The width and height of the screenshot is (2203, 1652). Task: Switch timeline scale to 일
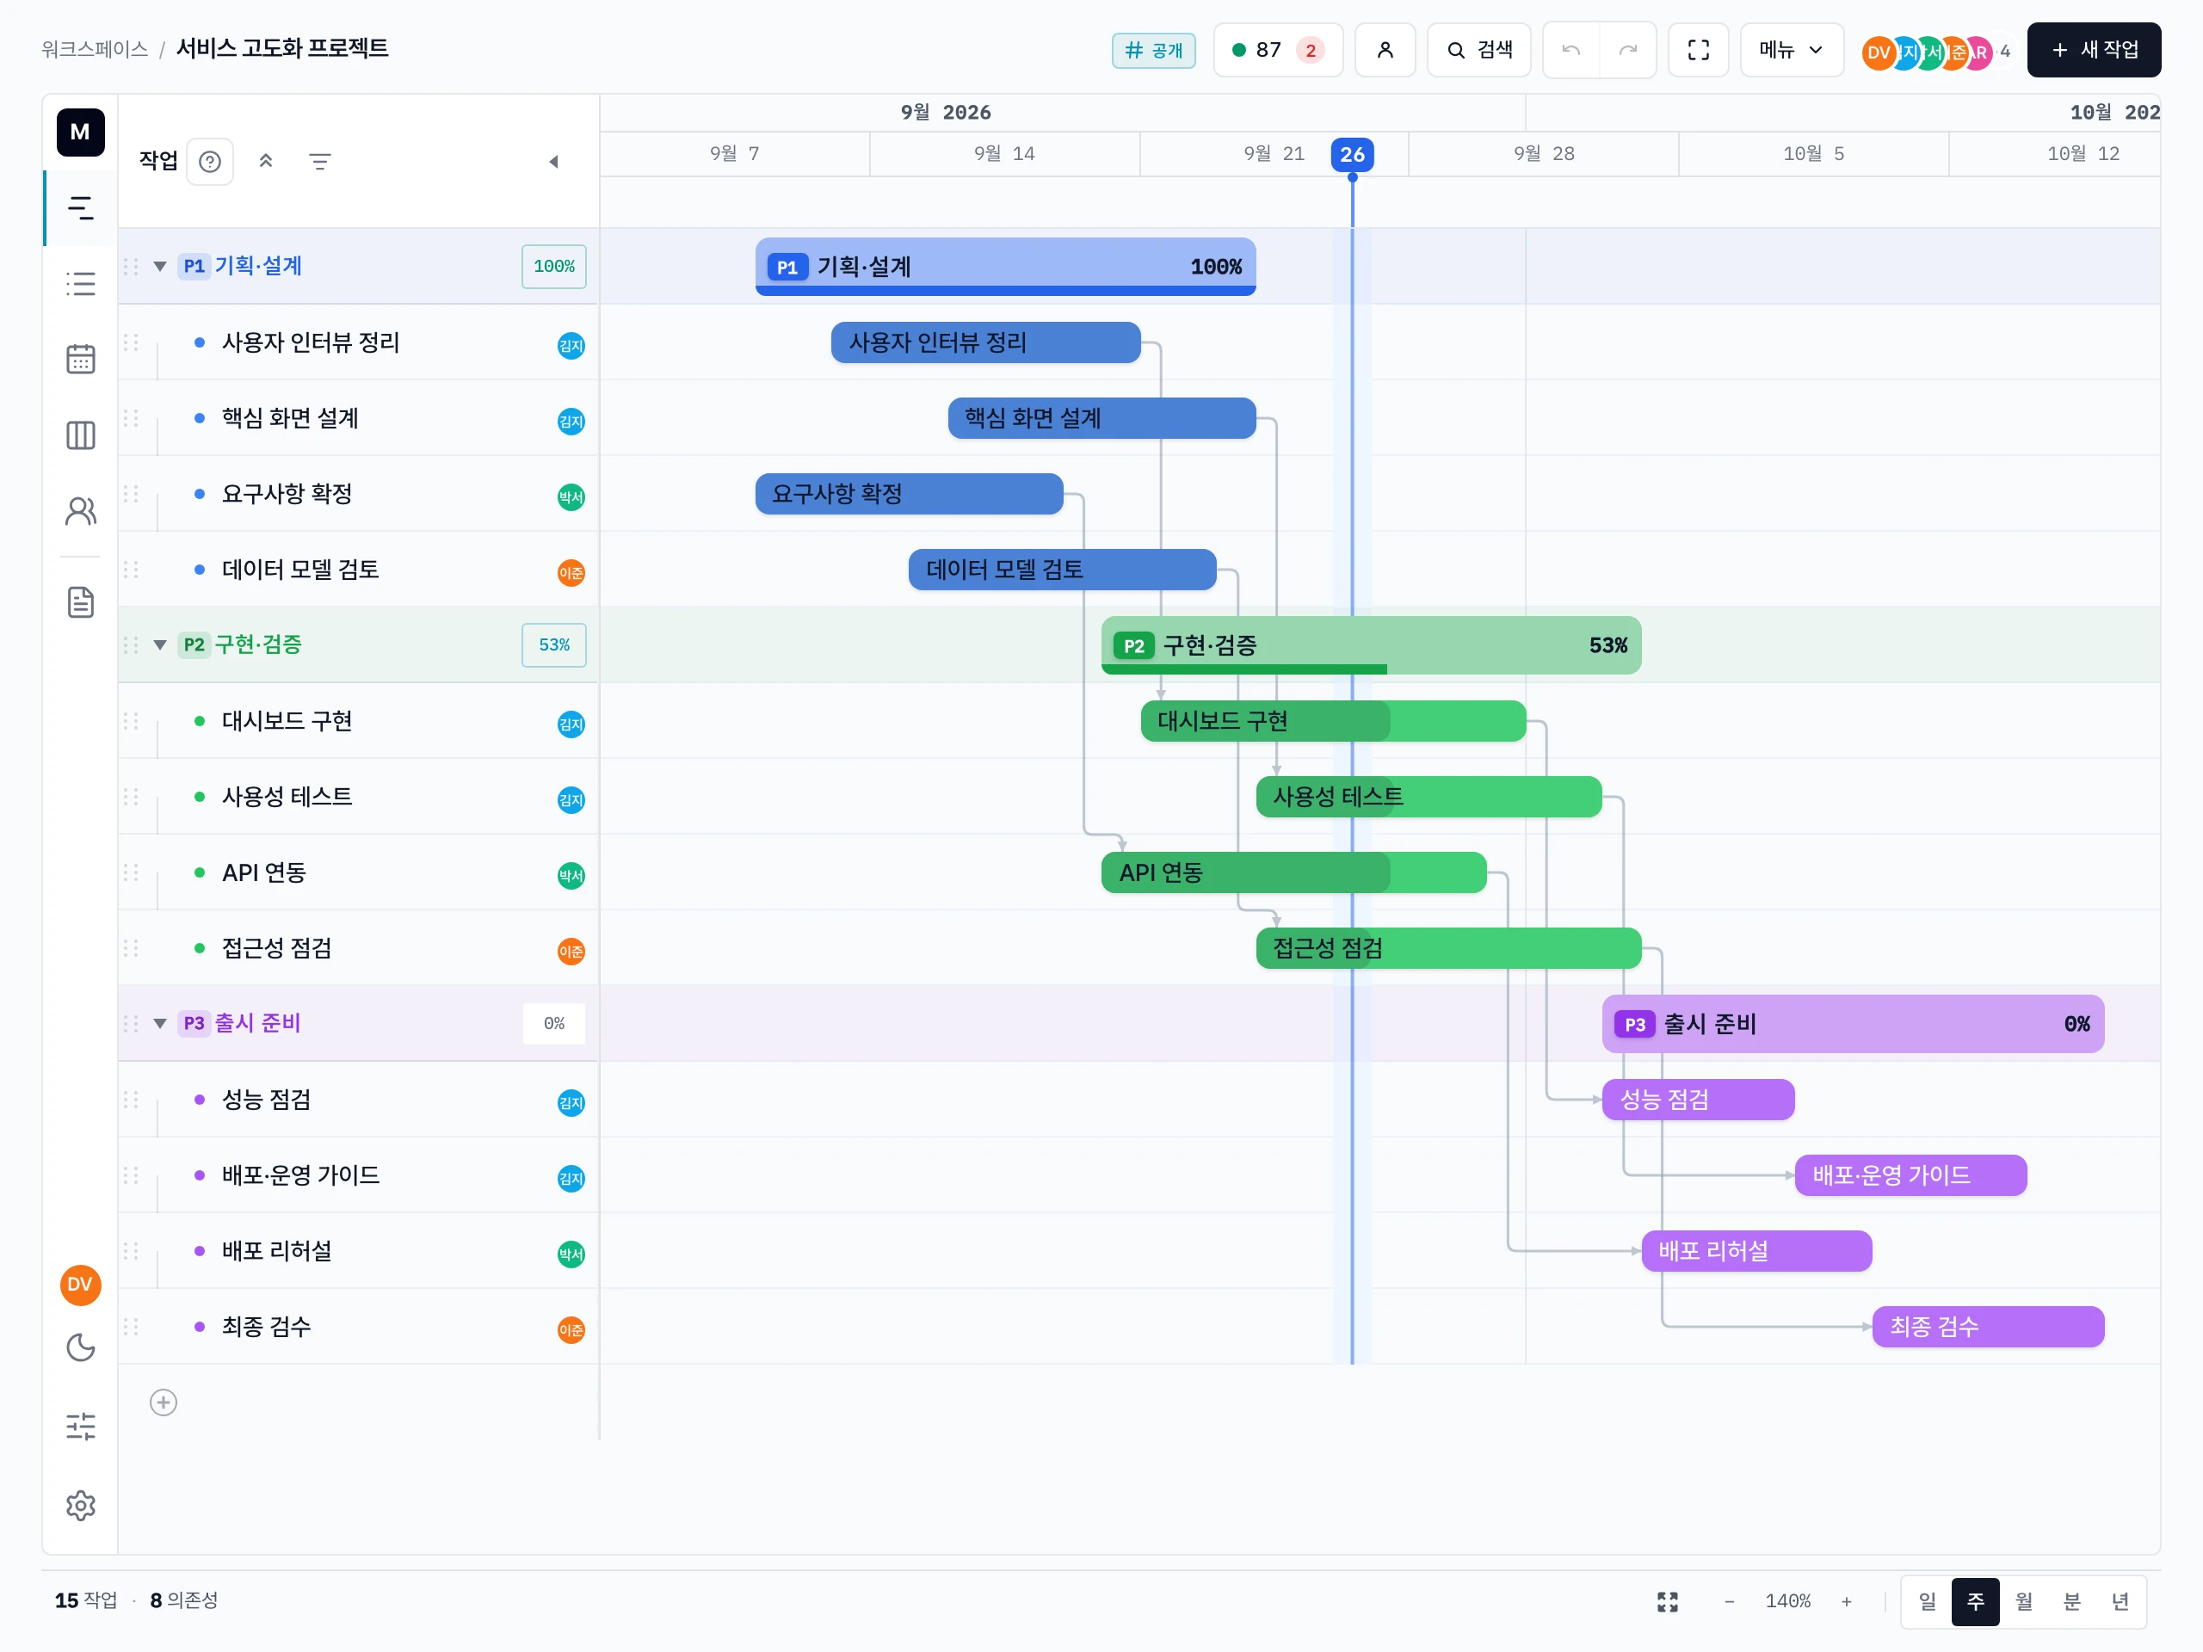(1927, 1601)
